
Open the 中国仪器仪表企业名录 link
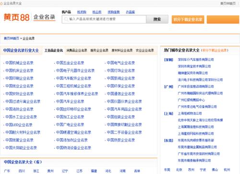point(124,101)
